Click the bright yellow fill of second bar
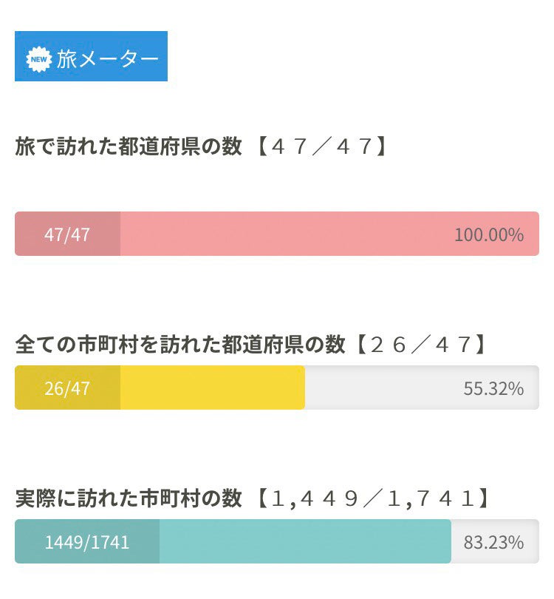Viewport: 554px width, 599px height. [213, 388]
